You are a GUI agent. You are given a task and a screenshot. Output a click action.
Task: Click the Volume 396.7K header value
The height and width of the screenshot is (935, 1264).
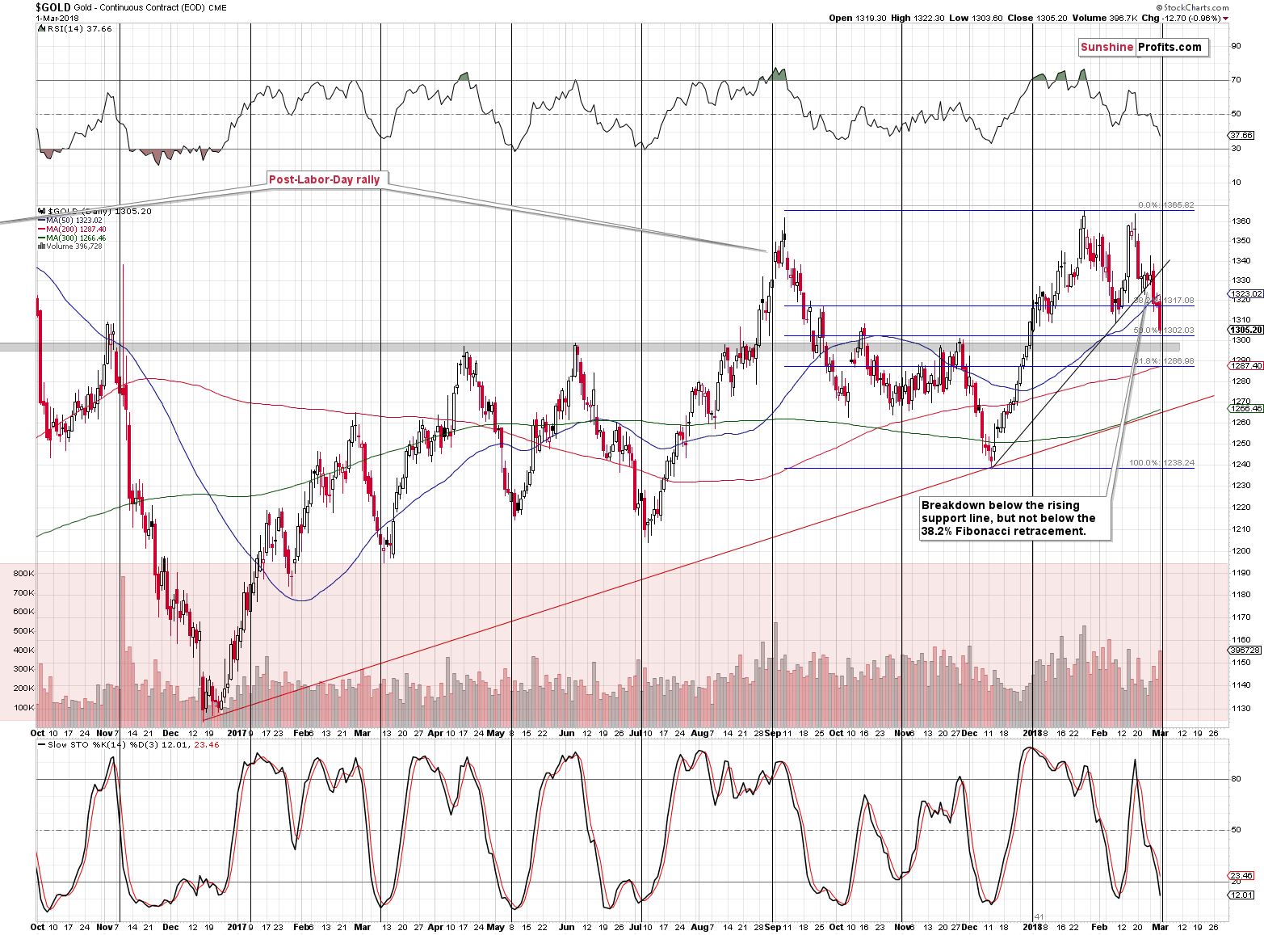pyautogui.click(x=1104, y=18)
